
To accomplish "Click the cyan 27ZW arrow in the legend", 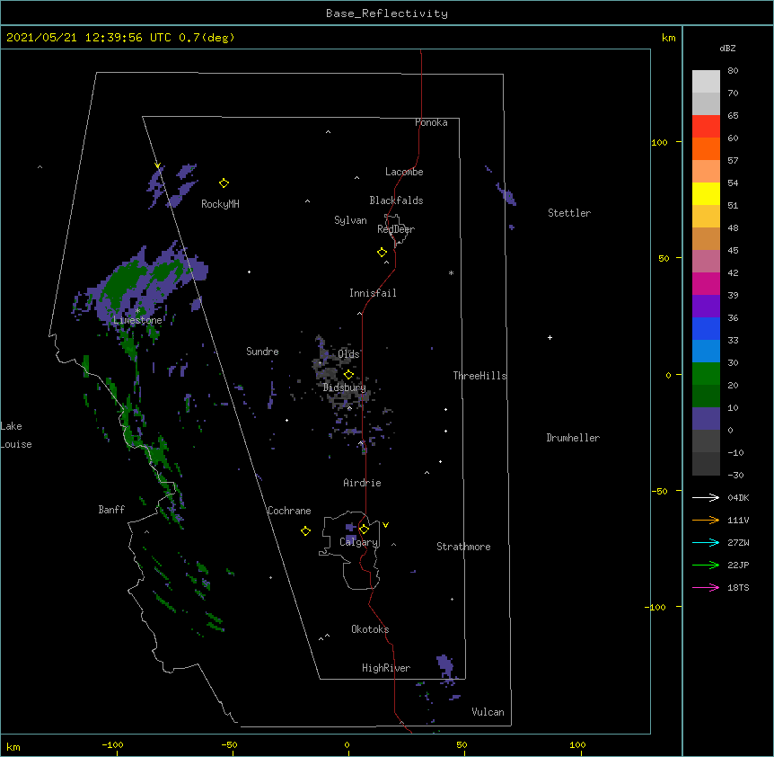I will [706, 542].
